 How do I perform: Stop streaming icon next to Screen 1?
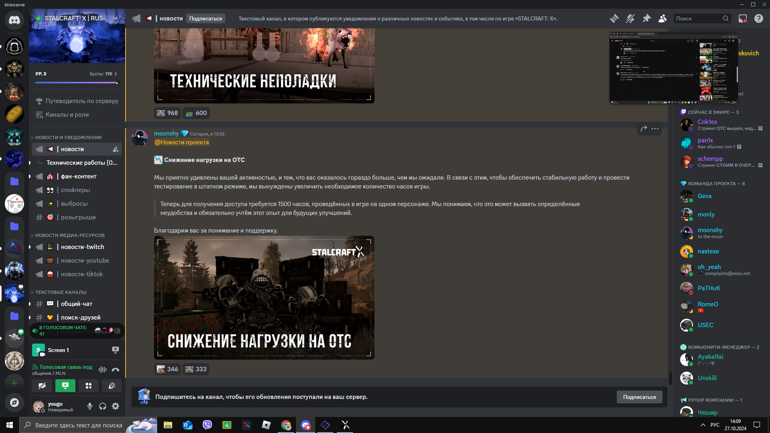pyautogui.click(x=115, y=350)
